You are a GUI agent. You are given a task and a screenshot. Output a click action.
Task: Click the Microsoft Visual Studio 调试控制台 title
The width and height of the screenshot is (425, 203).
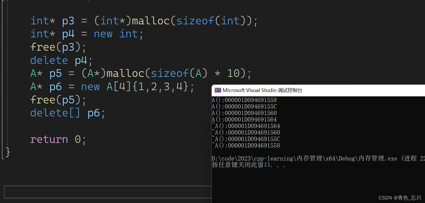pos(262,90)
